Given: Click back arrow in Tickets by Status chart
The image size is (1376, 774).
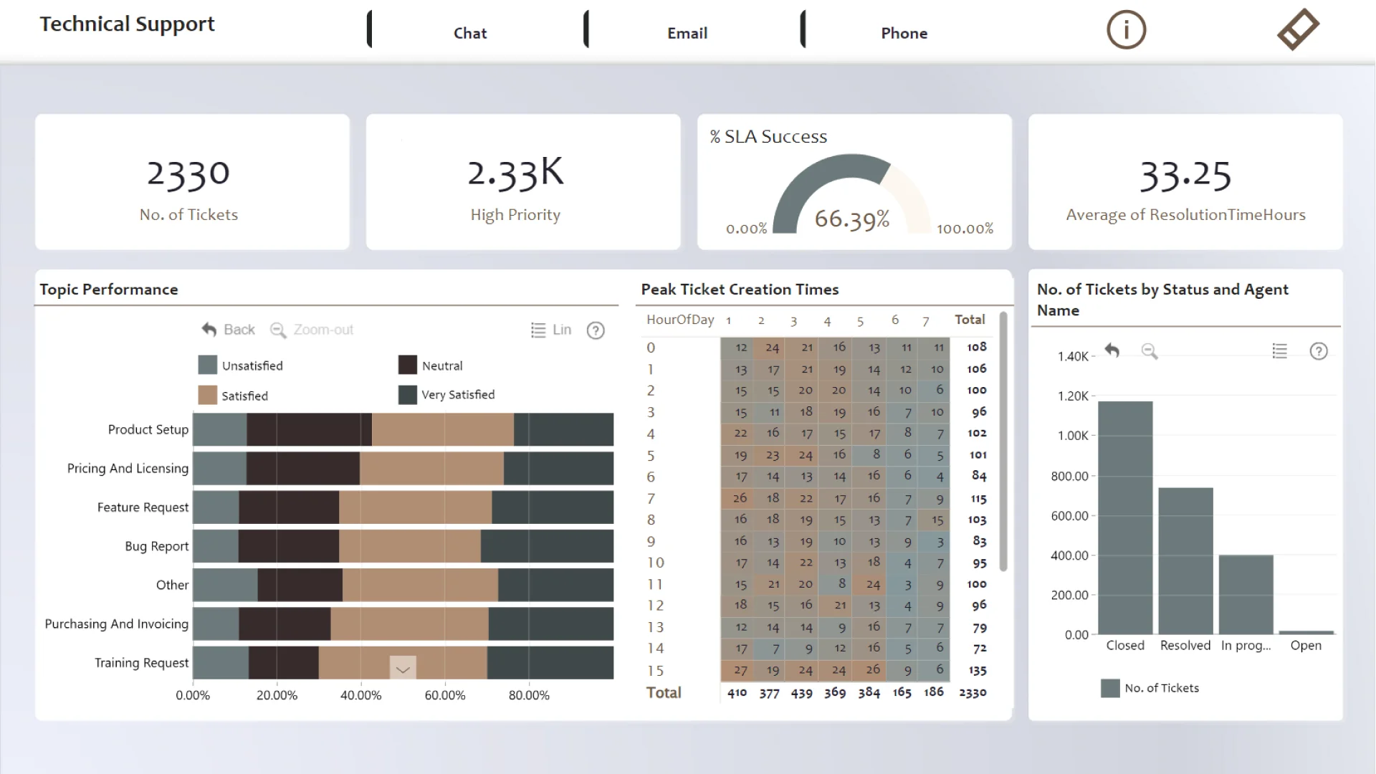Looking at the screenshot, I should [1112, 350].
